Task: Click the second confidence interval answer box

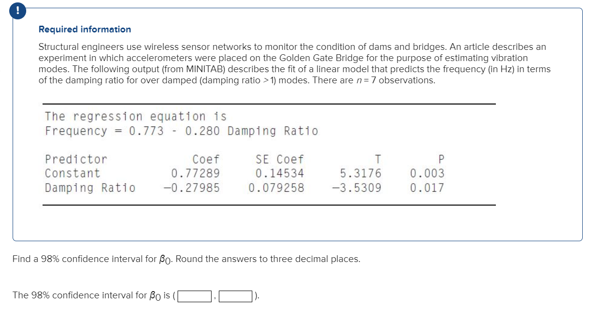Action: [x=235, y=295]
